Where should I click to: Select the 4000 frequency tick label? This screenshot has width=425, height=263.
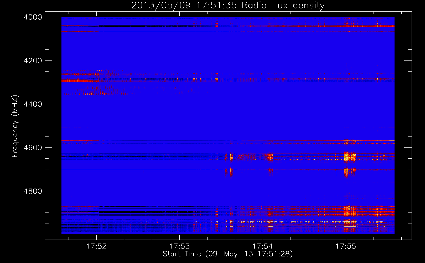pos(33,17)
